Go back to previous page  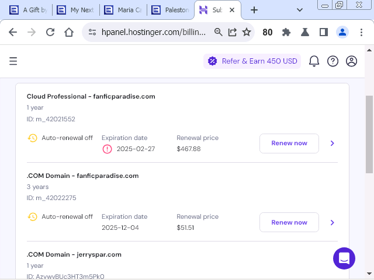click(x=13, y=32)
